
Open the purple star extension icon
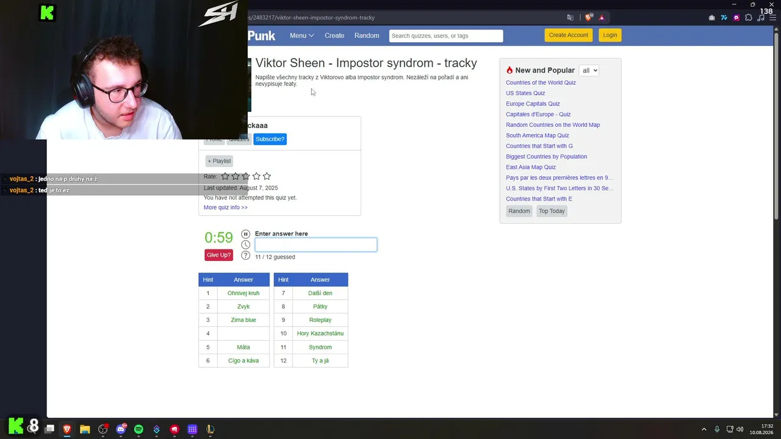tap(736, 18)
